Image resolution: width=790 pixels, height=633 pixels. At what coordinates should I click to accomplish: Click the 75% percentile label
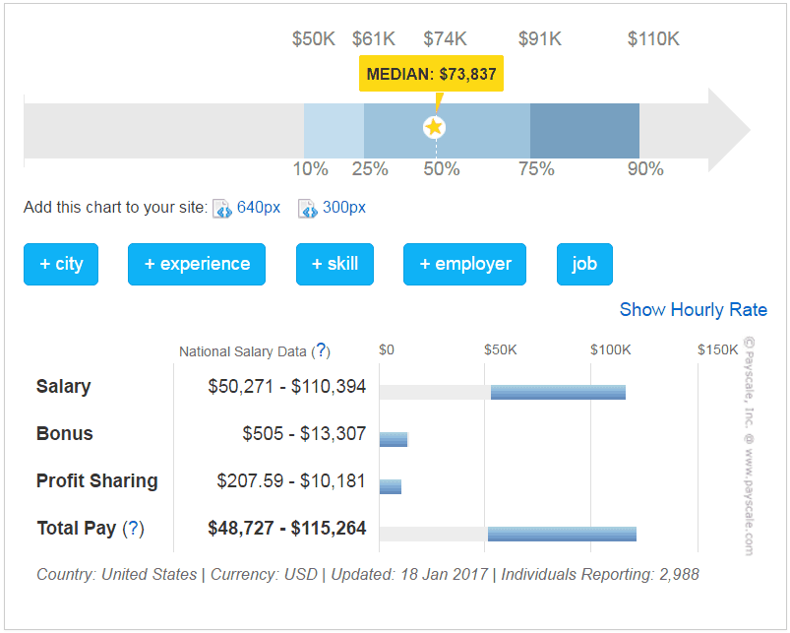click(536, 169)
